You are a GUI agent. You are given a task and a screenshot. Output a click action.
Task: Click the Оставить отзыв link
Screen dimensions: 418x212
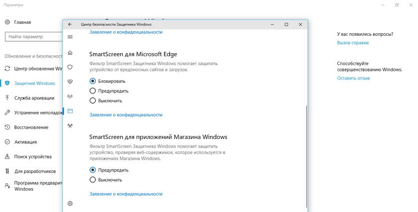pyautogui.click(x=353, y=78)
